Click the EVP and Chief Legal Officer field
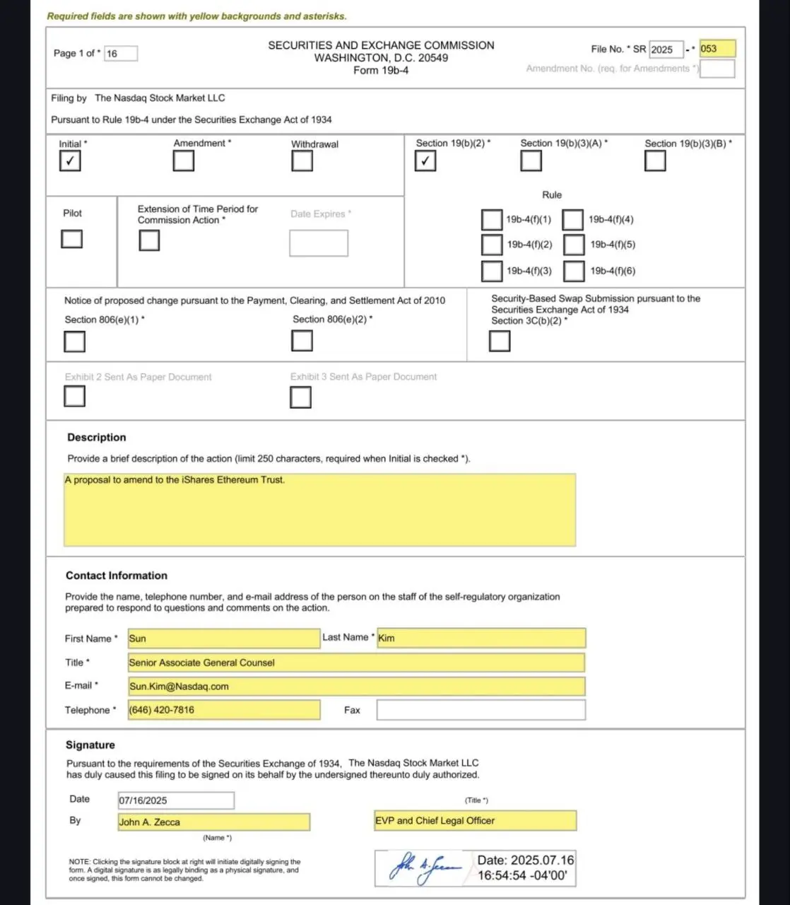This screenshot has height=905, width=790. (476, 821)
